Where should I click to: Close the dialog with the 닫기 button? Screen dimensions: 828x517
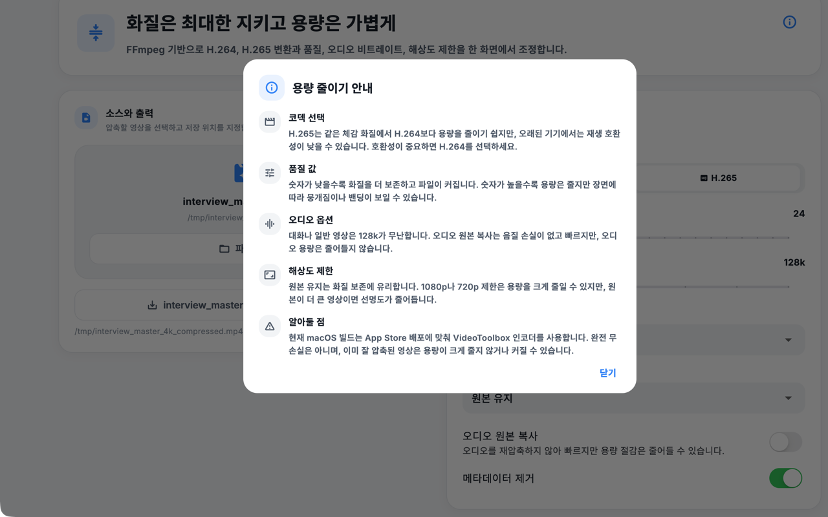pos(607,373)
